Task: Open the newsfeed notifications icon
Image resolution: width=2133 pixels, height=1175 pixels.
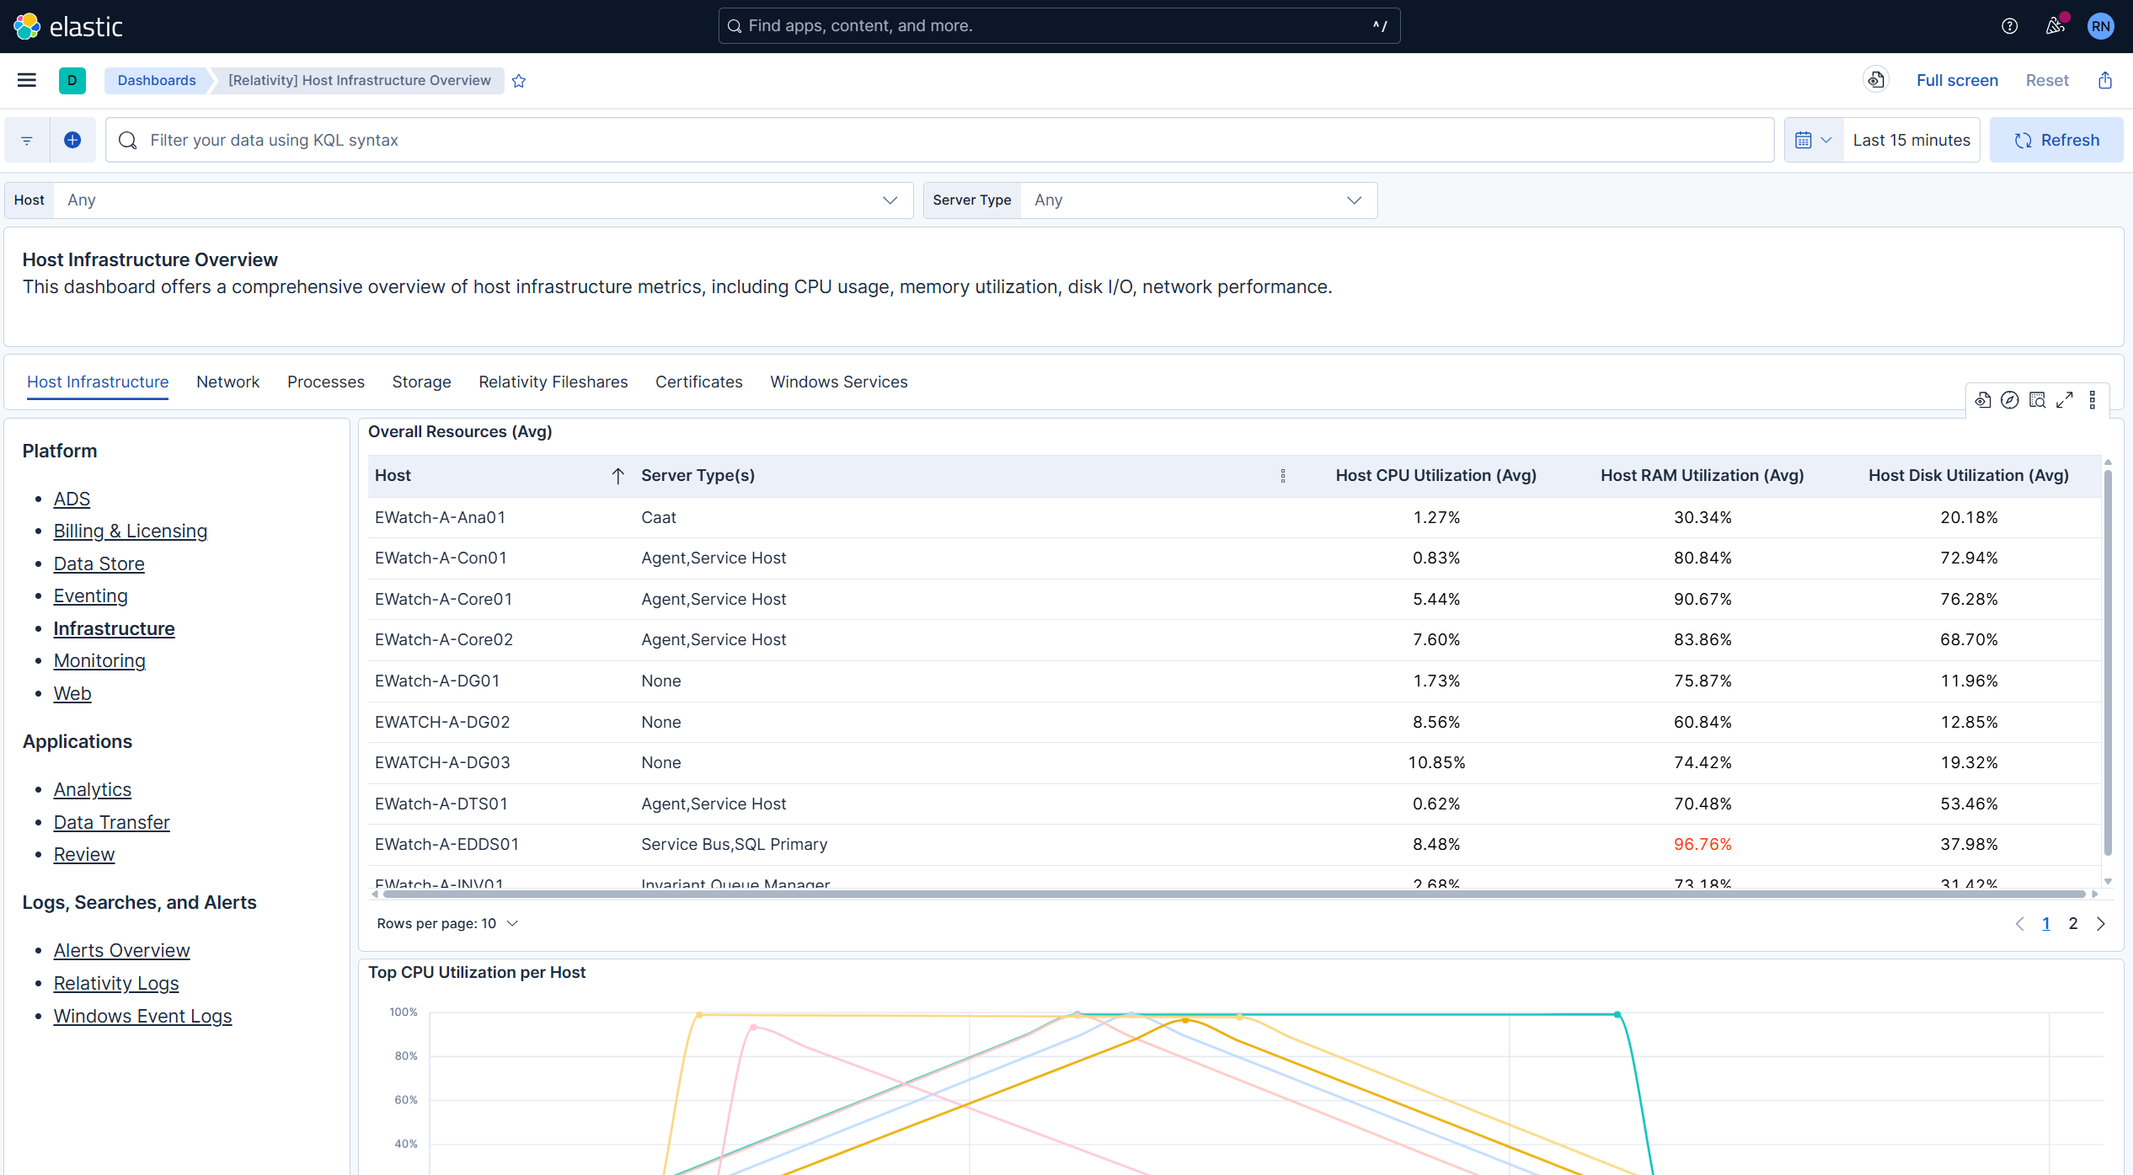Action: pos(2055,26)
